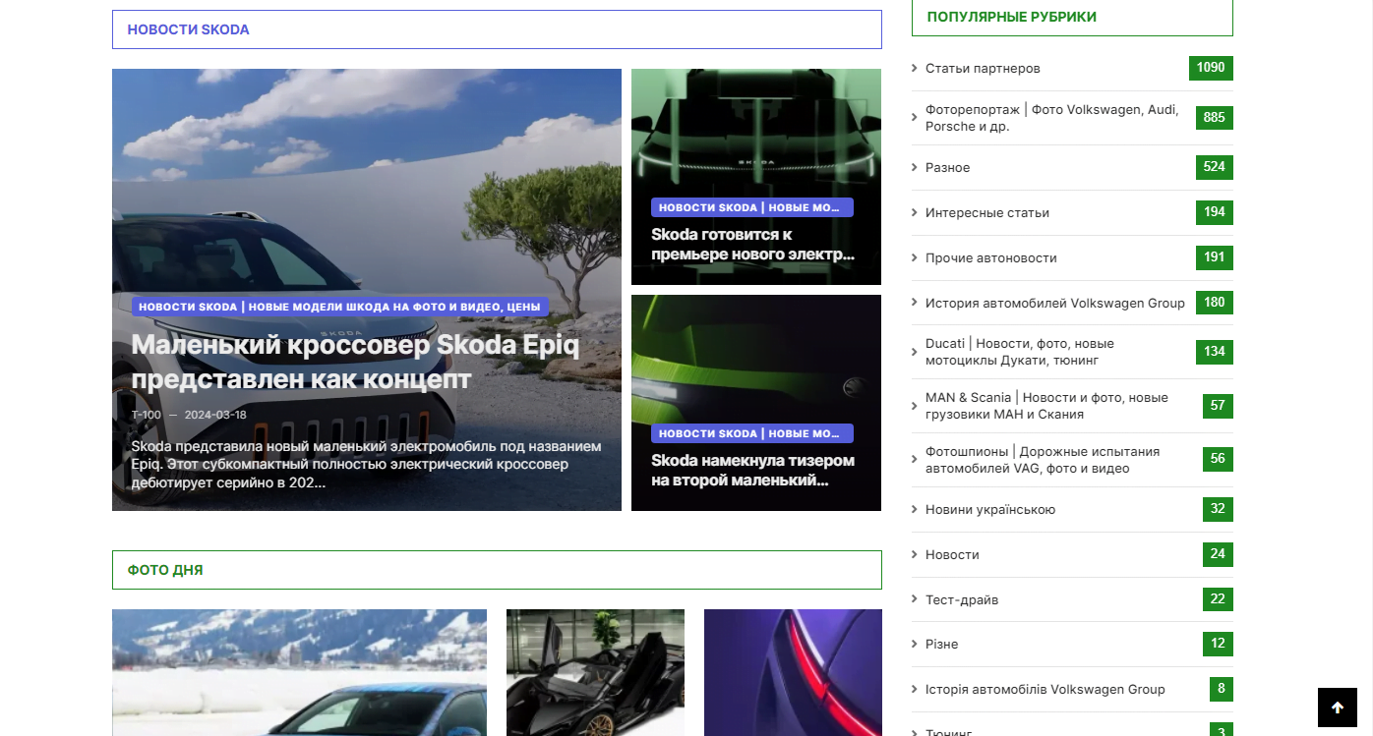This screenshot has height=736, width=1373.
Task: Open Skoda намекнула тизером article
Action: 752,470
